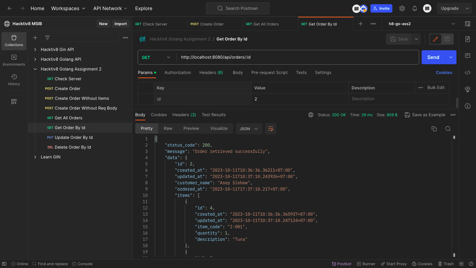Viewport: 476px width, 268px height.
Task: Open the settings gear icon
Action: pyautogui.click(x=402, y=8)
